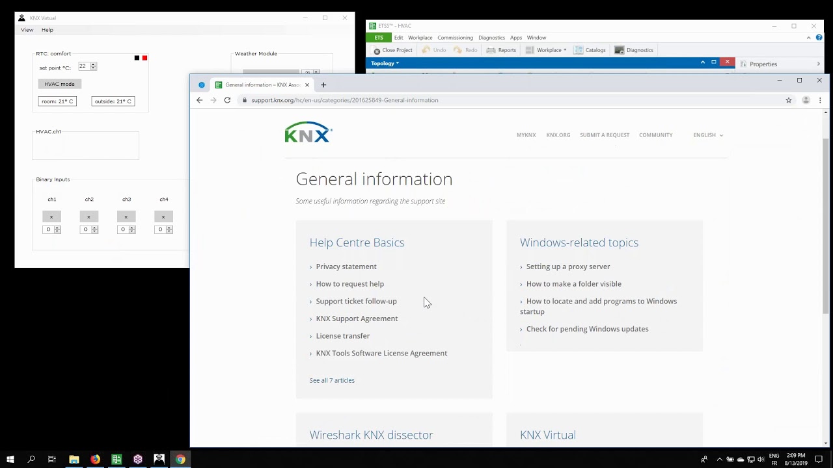The height and width of the screenshot is (468, 833).
Task: Open the Window menu in ETS5
Action: coord(536,38)
